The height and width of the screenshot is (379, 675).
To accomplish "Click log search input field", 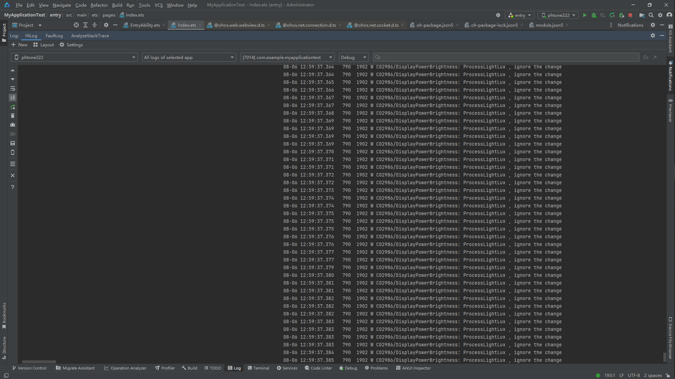I will [x=506, y=57].
